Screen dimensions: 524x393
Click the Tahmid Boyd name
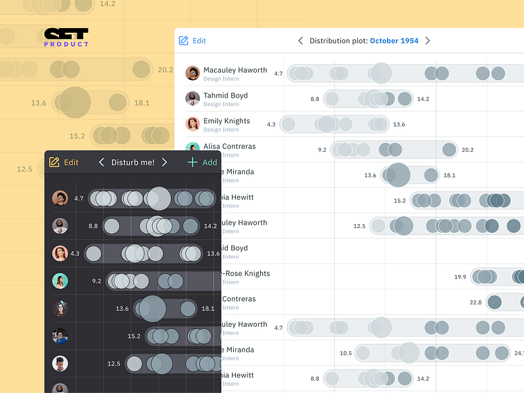coord(225,96)
